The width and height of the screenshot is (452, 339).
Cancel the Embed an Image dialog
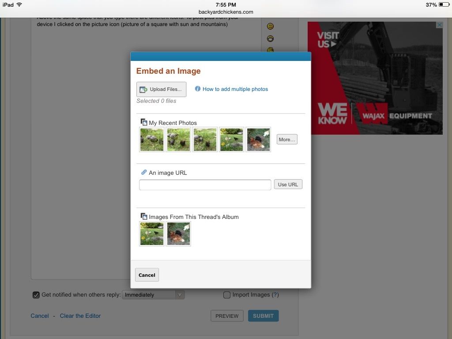[147, 275]
